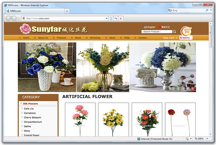This screenshot has height=145, width=216.
Task: Click Internet Protected Mode status text
Action: (x=157, y=139)
